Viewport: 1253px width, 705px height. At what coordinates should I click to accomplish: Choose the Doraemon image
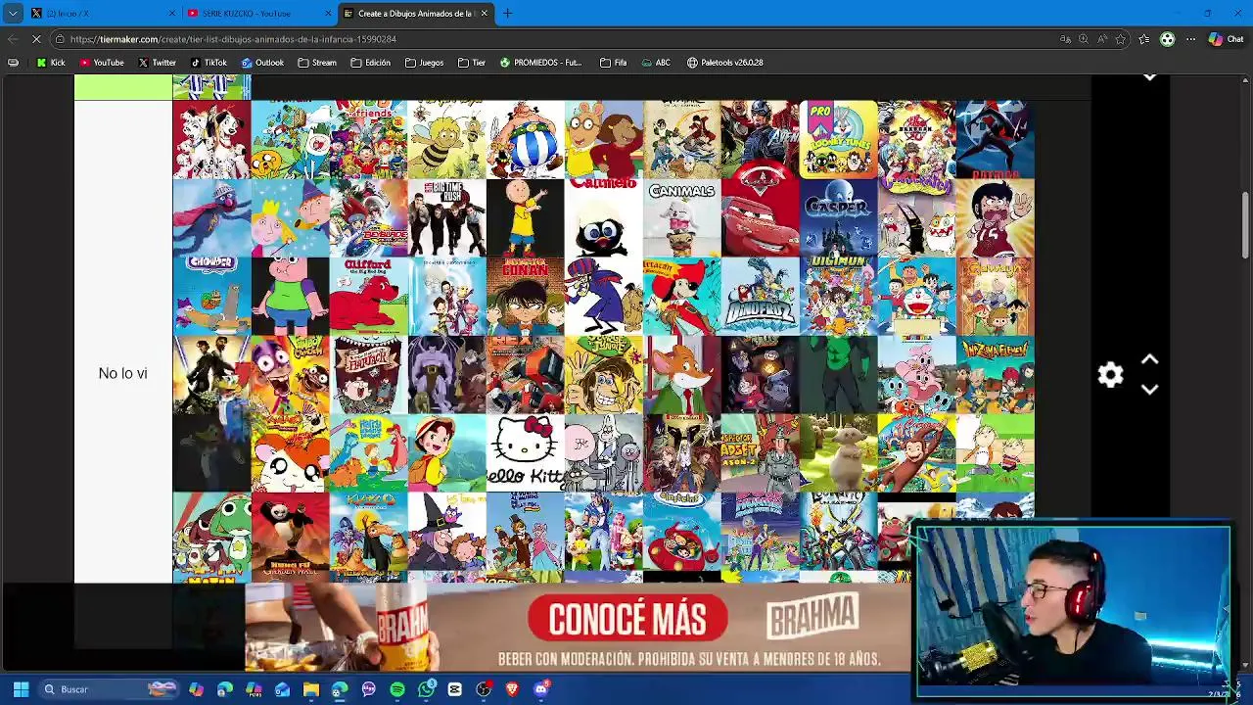[x=916, y=296]
